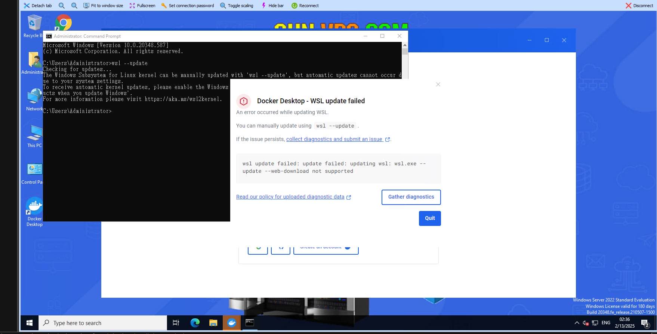Open File Explorer from the taskbar
Viewport: 657px width, 334px height.
pyautogui.click(x=213, y=323)
